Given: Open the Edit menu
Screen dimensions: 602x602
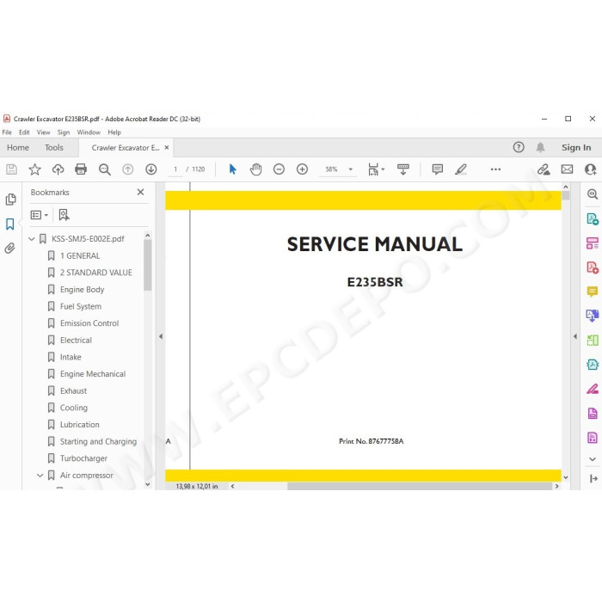Looking at the screenshot, I should pyautogui.click(x=24, y=132).
